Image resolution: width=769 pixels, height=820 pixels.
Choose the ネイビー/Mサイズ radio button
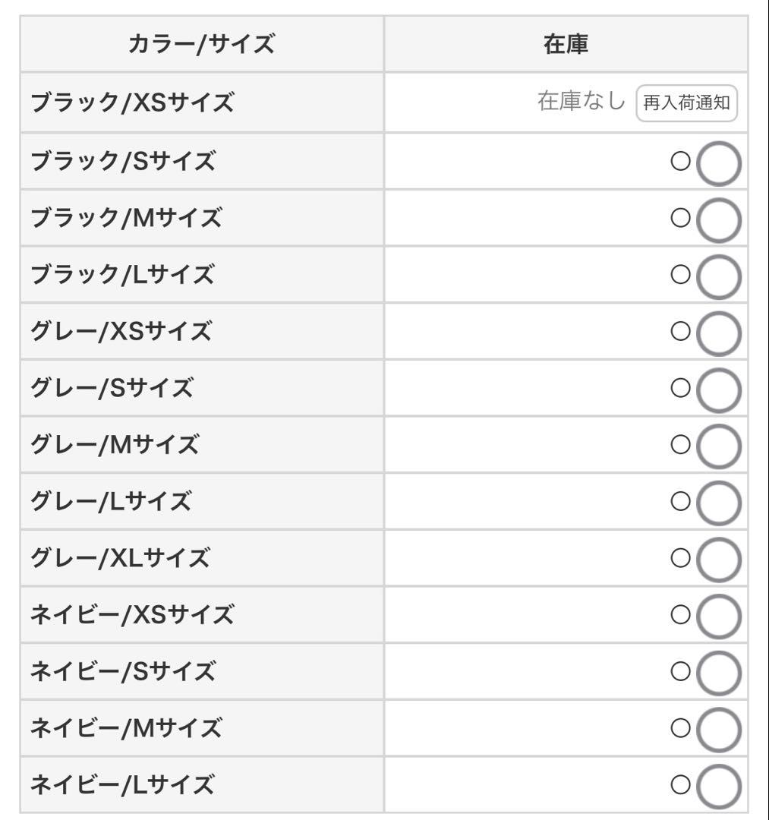[717, 729]
